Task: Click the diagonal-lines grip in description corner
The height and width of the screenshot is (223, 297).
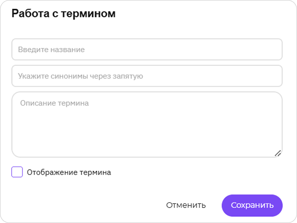Action: tap(278, 153)
